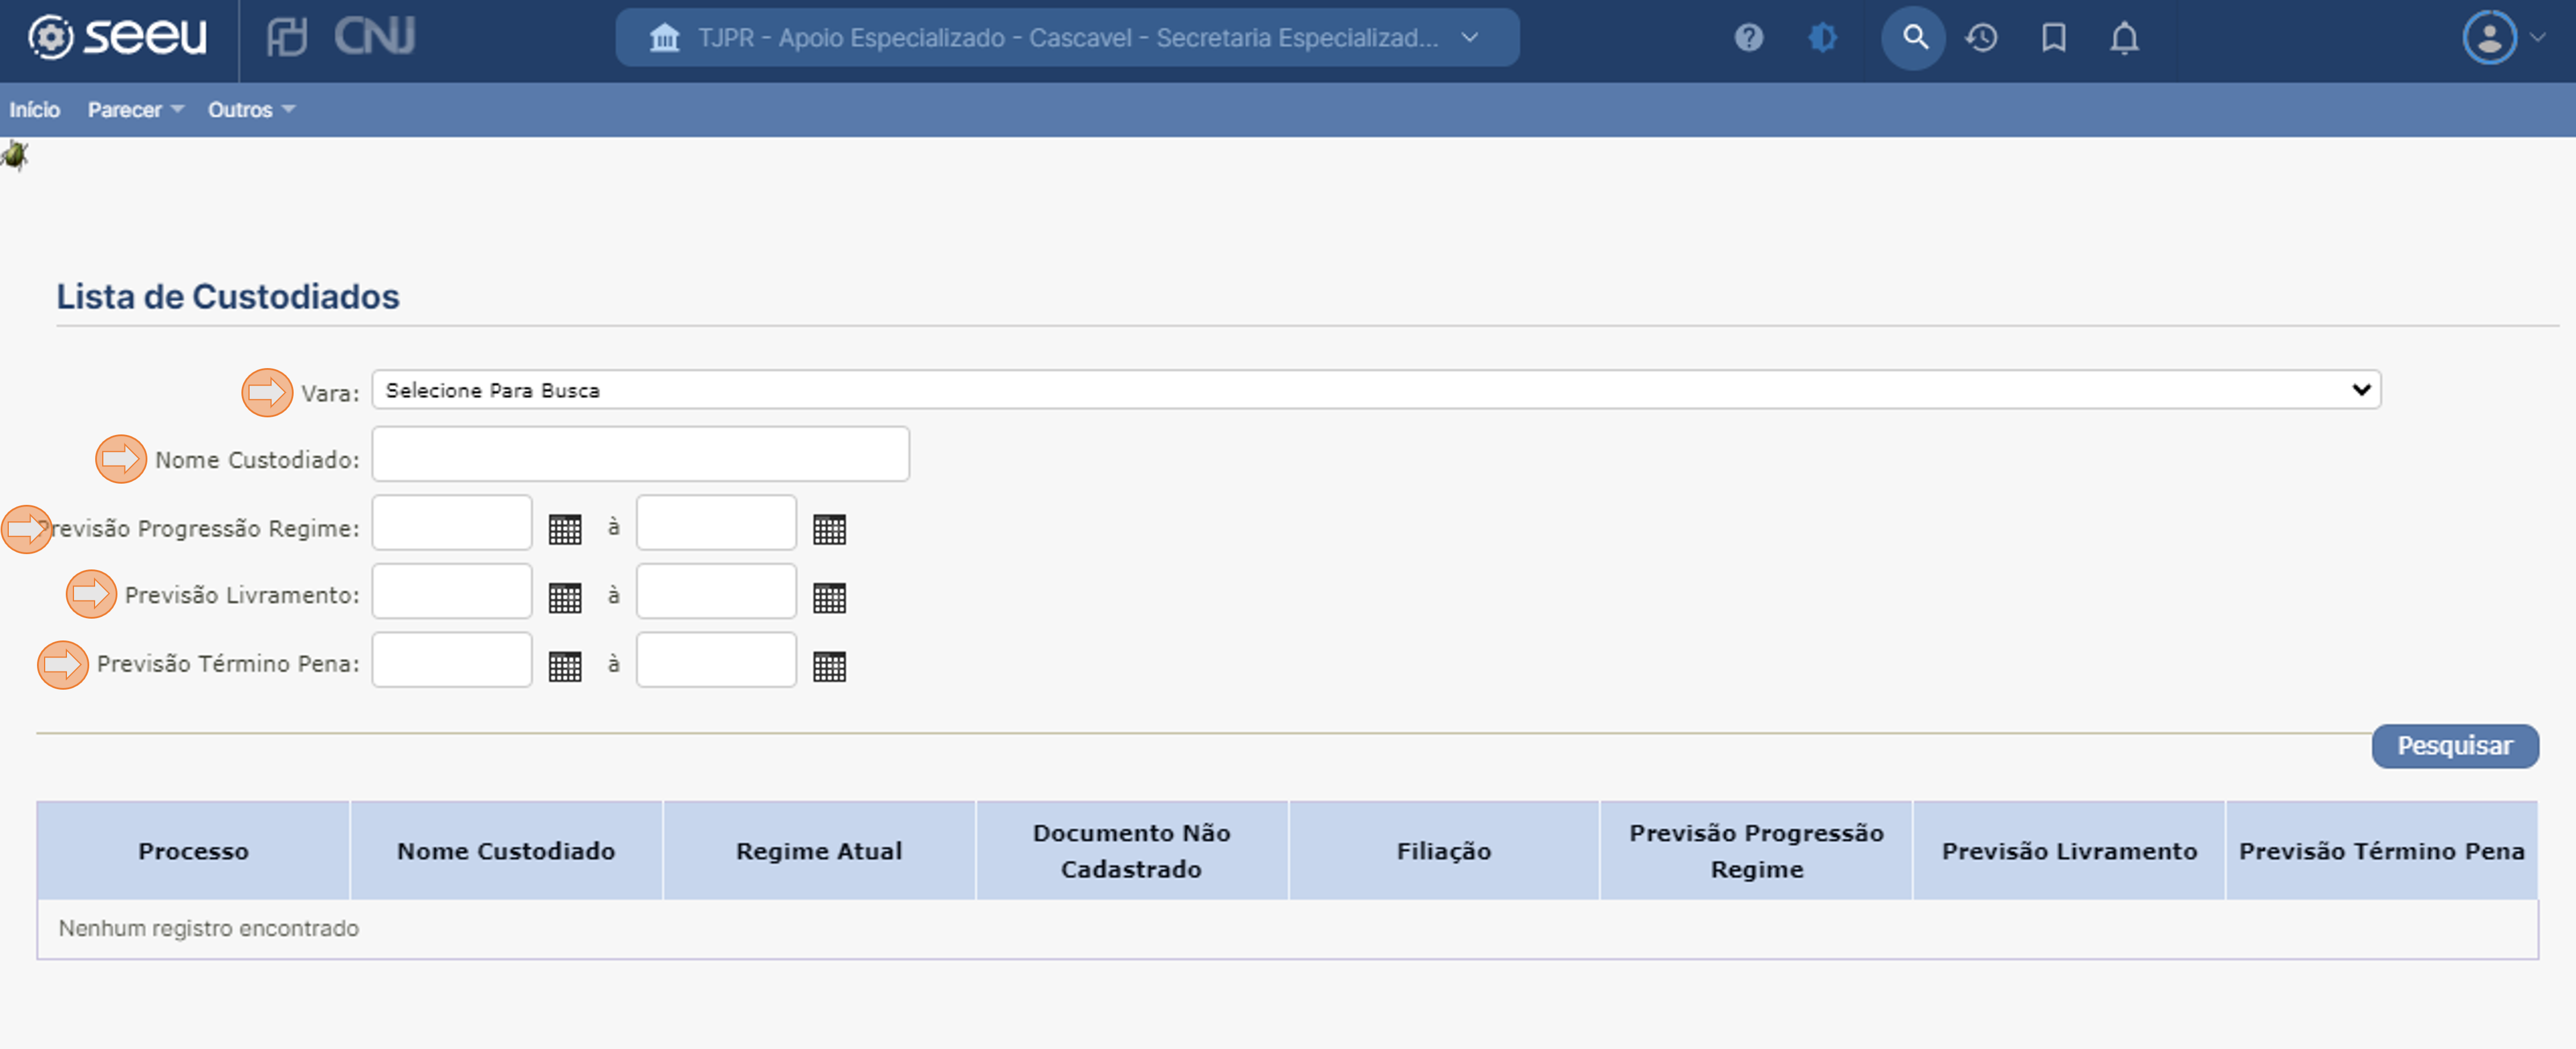Click the Previsão Livramento column header

tap(2069, 851)
